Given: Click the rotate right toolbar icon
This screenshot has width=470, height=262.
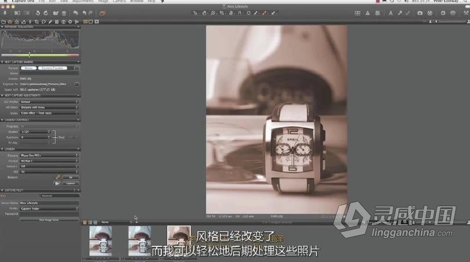Looking at the screenshot, I should (x=46, y=13).
